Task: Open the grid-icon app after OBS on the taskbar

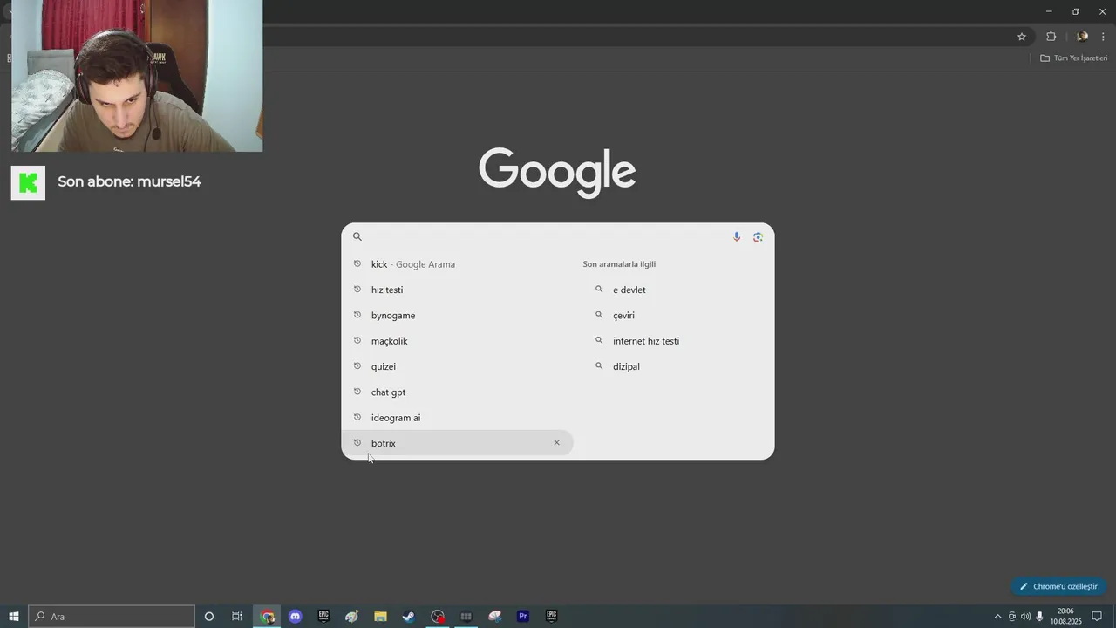Action: (x=466, y=617)
